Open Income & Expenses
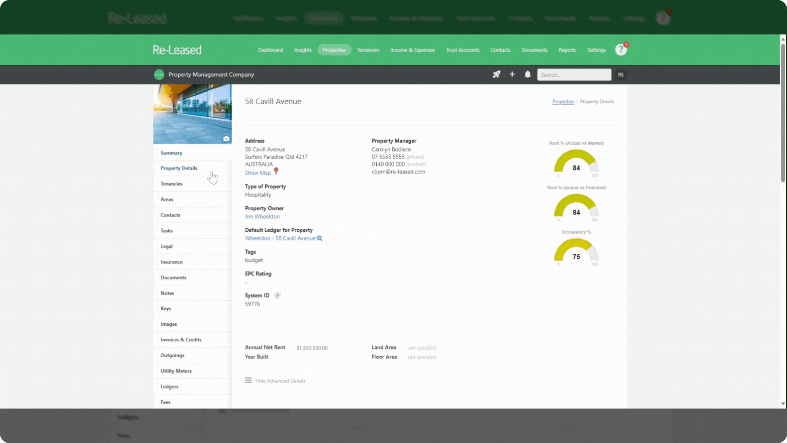 [412, 50]
